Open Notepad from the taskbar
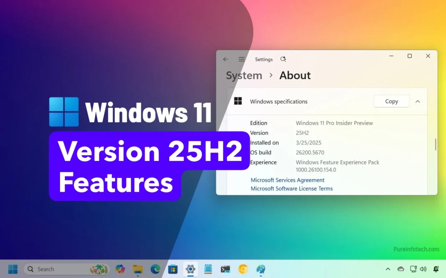 (x=208, y=269)
